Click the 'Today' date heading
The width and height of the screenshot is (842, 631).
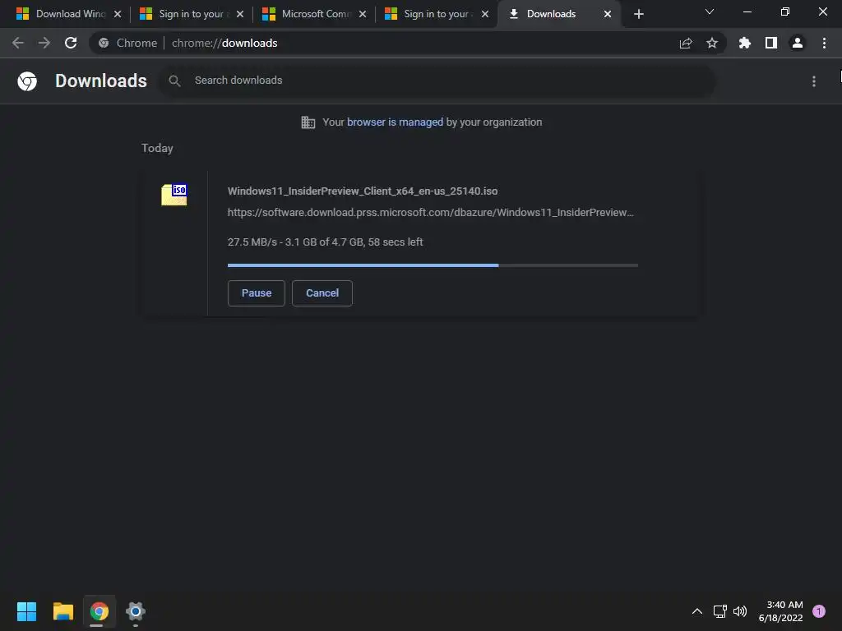click(157, 148)
